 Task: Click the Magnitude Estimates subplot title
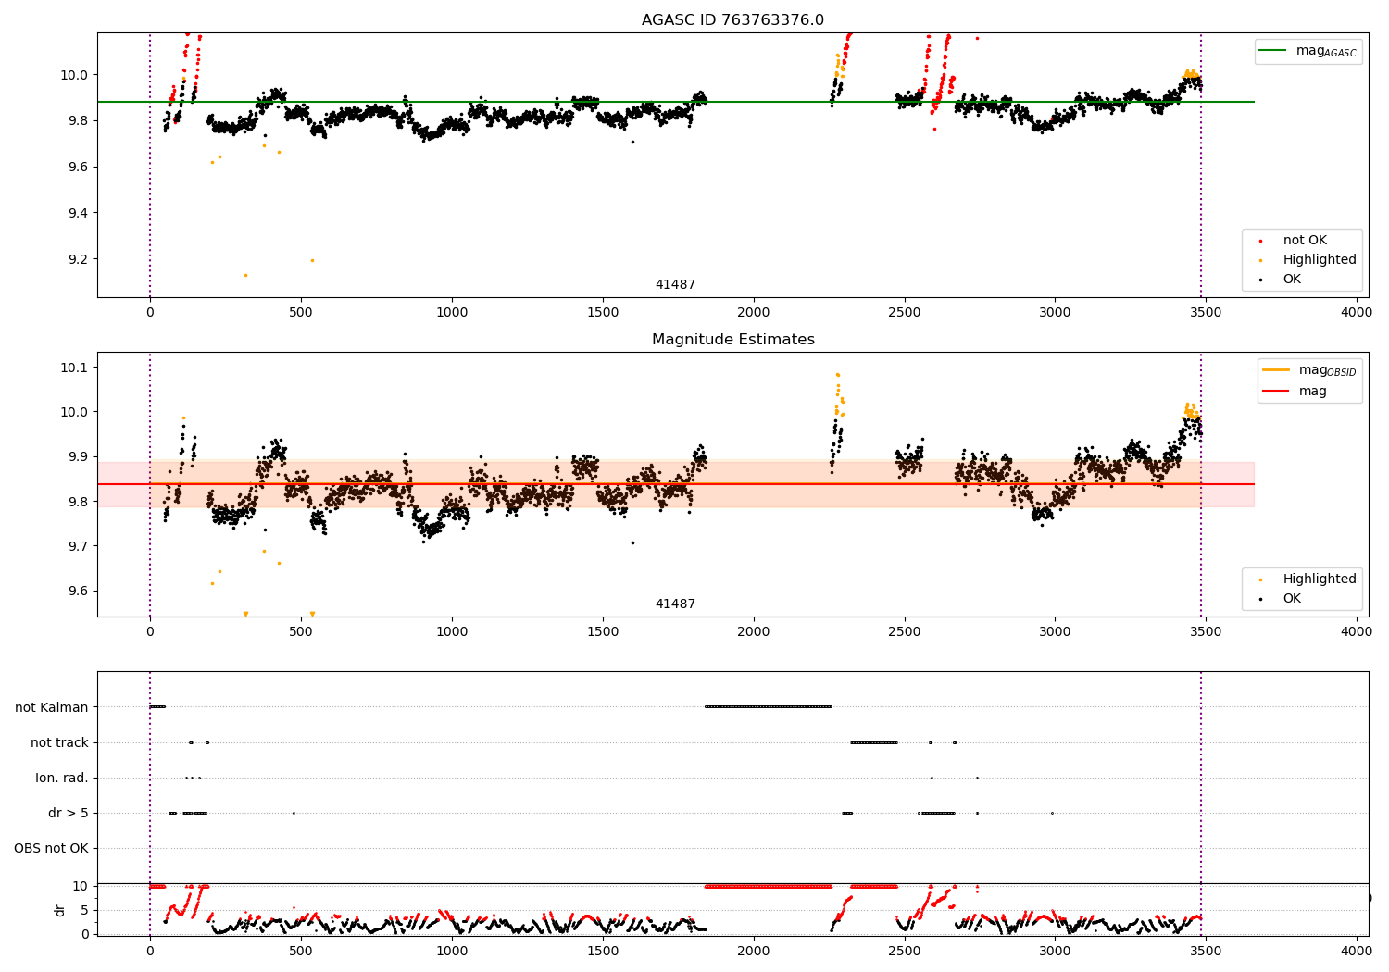point(732,340)
